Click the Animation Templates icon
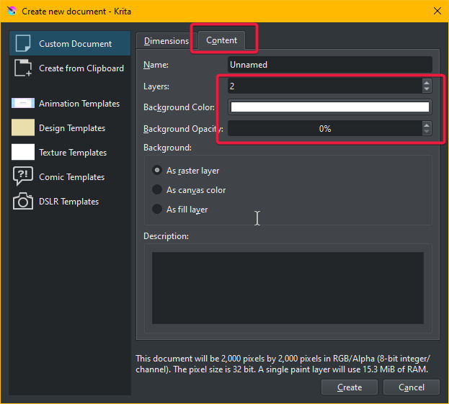Screen dimensions: 449x404 coord(22,103)
